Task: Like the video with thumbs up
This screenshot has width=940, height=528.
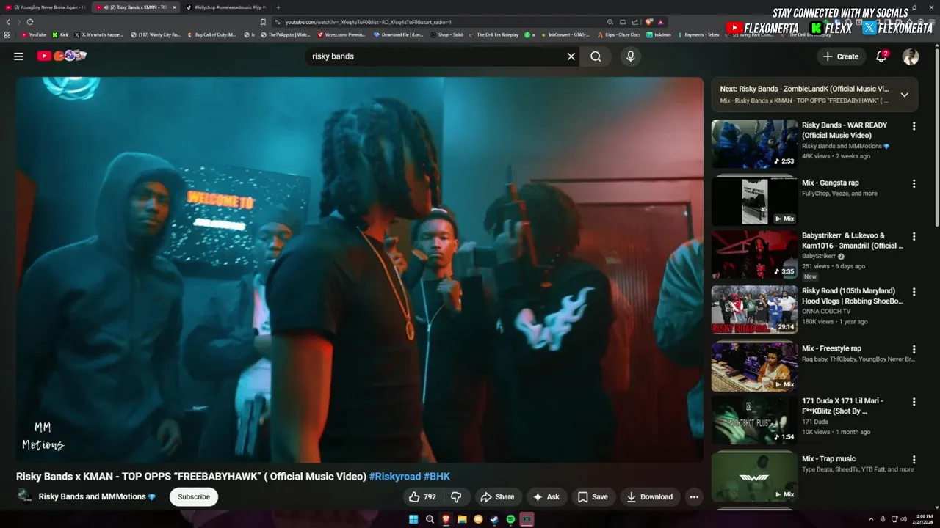Action: (422, 496)
